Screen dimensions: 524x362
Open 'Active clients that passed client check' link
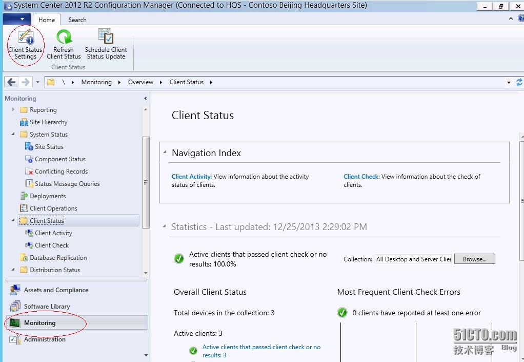(261, 351)
